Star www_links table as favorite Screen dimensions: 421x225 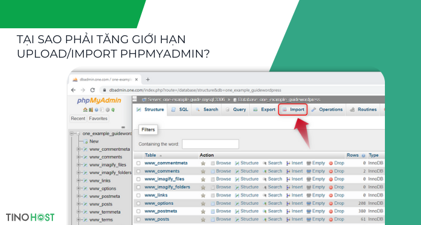203,195
